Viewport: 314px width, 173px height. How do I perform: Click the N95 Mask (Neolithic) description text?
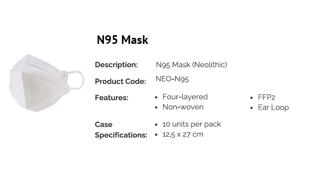click(191, 65)
